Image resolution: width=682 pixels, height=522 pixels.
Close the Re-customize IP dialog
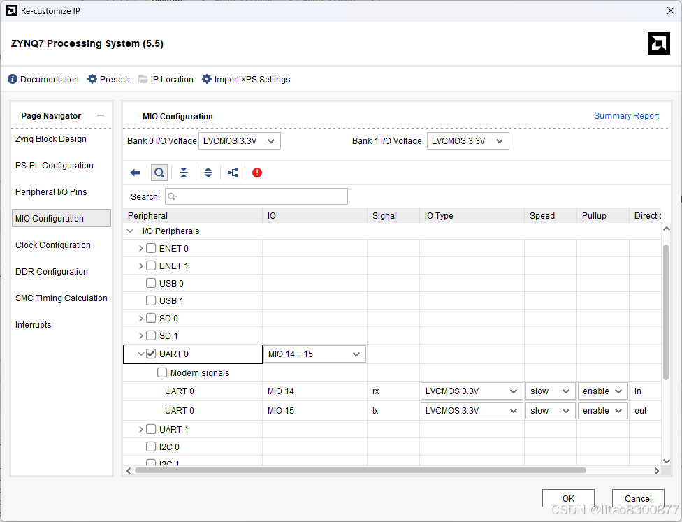[671, 11]
